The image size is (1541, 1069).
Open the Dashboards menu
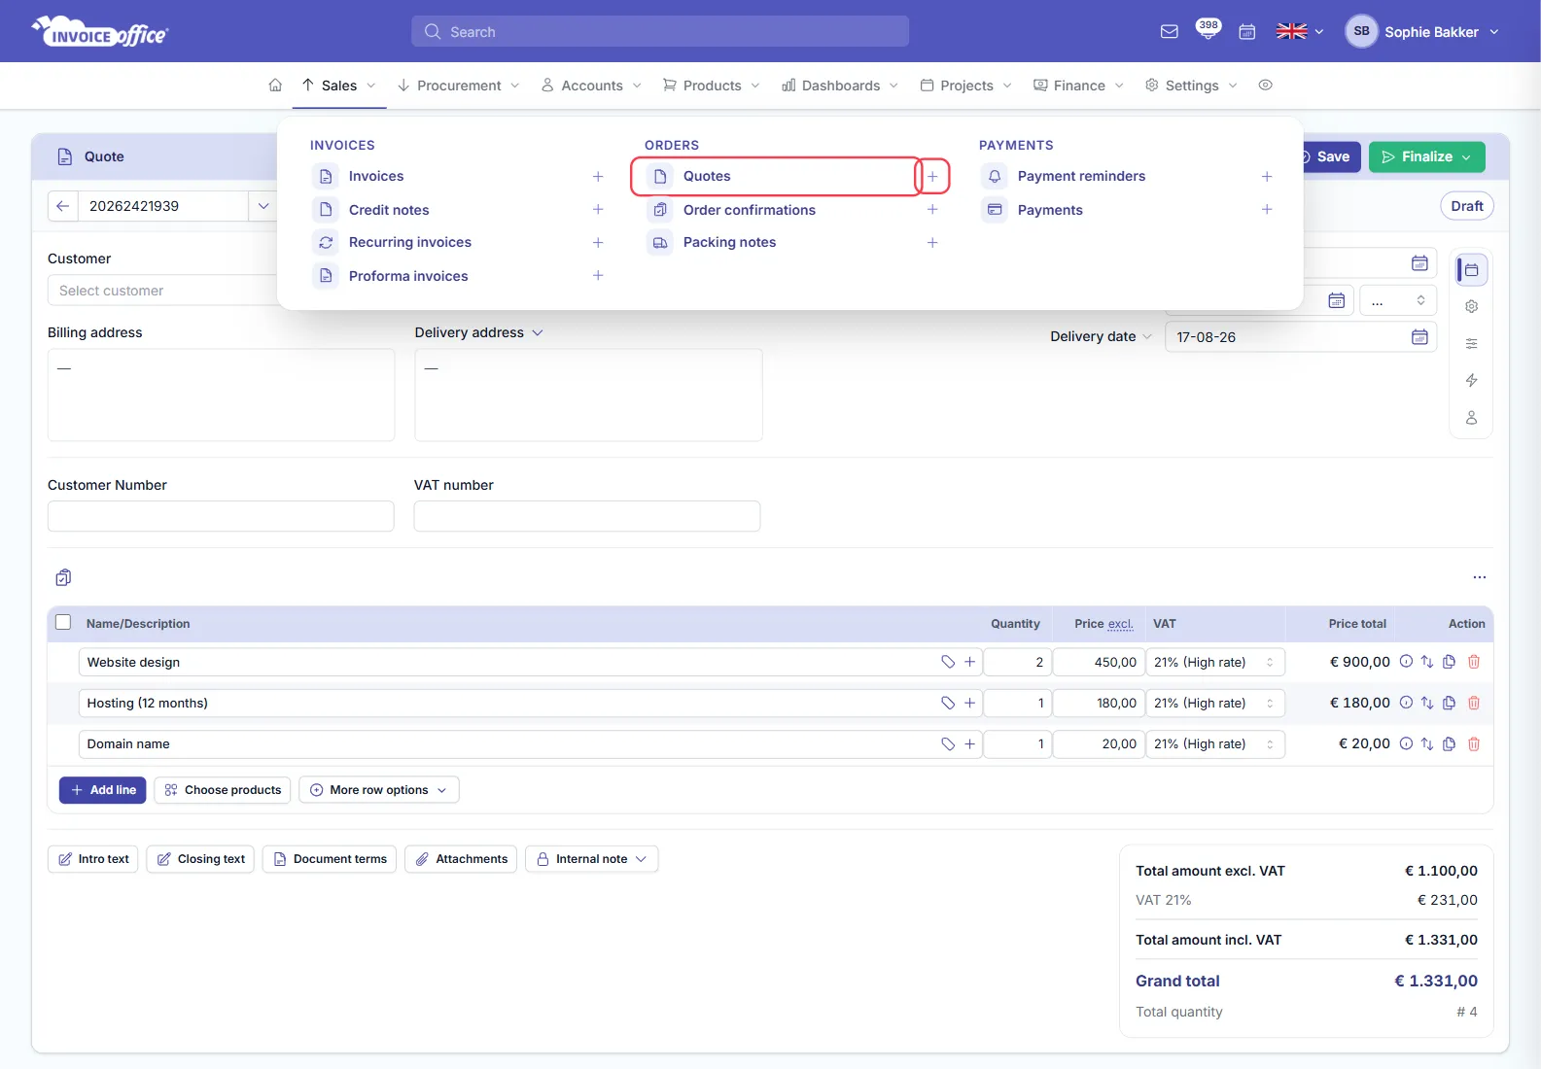coord(840,86)
